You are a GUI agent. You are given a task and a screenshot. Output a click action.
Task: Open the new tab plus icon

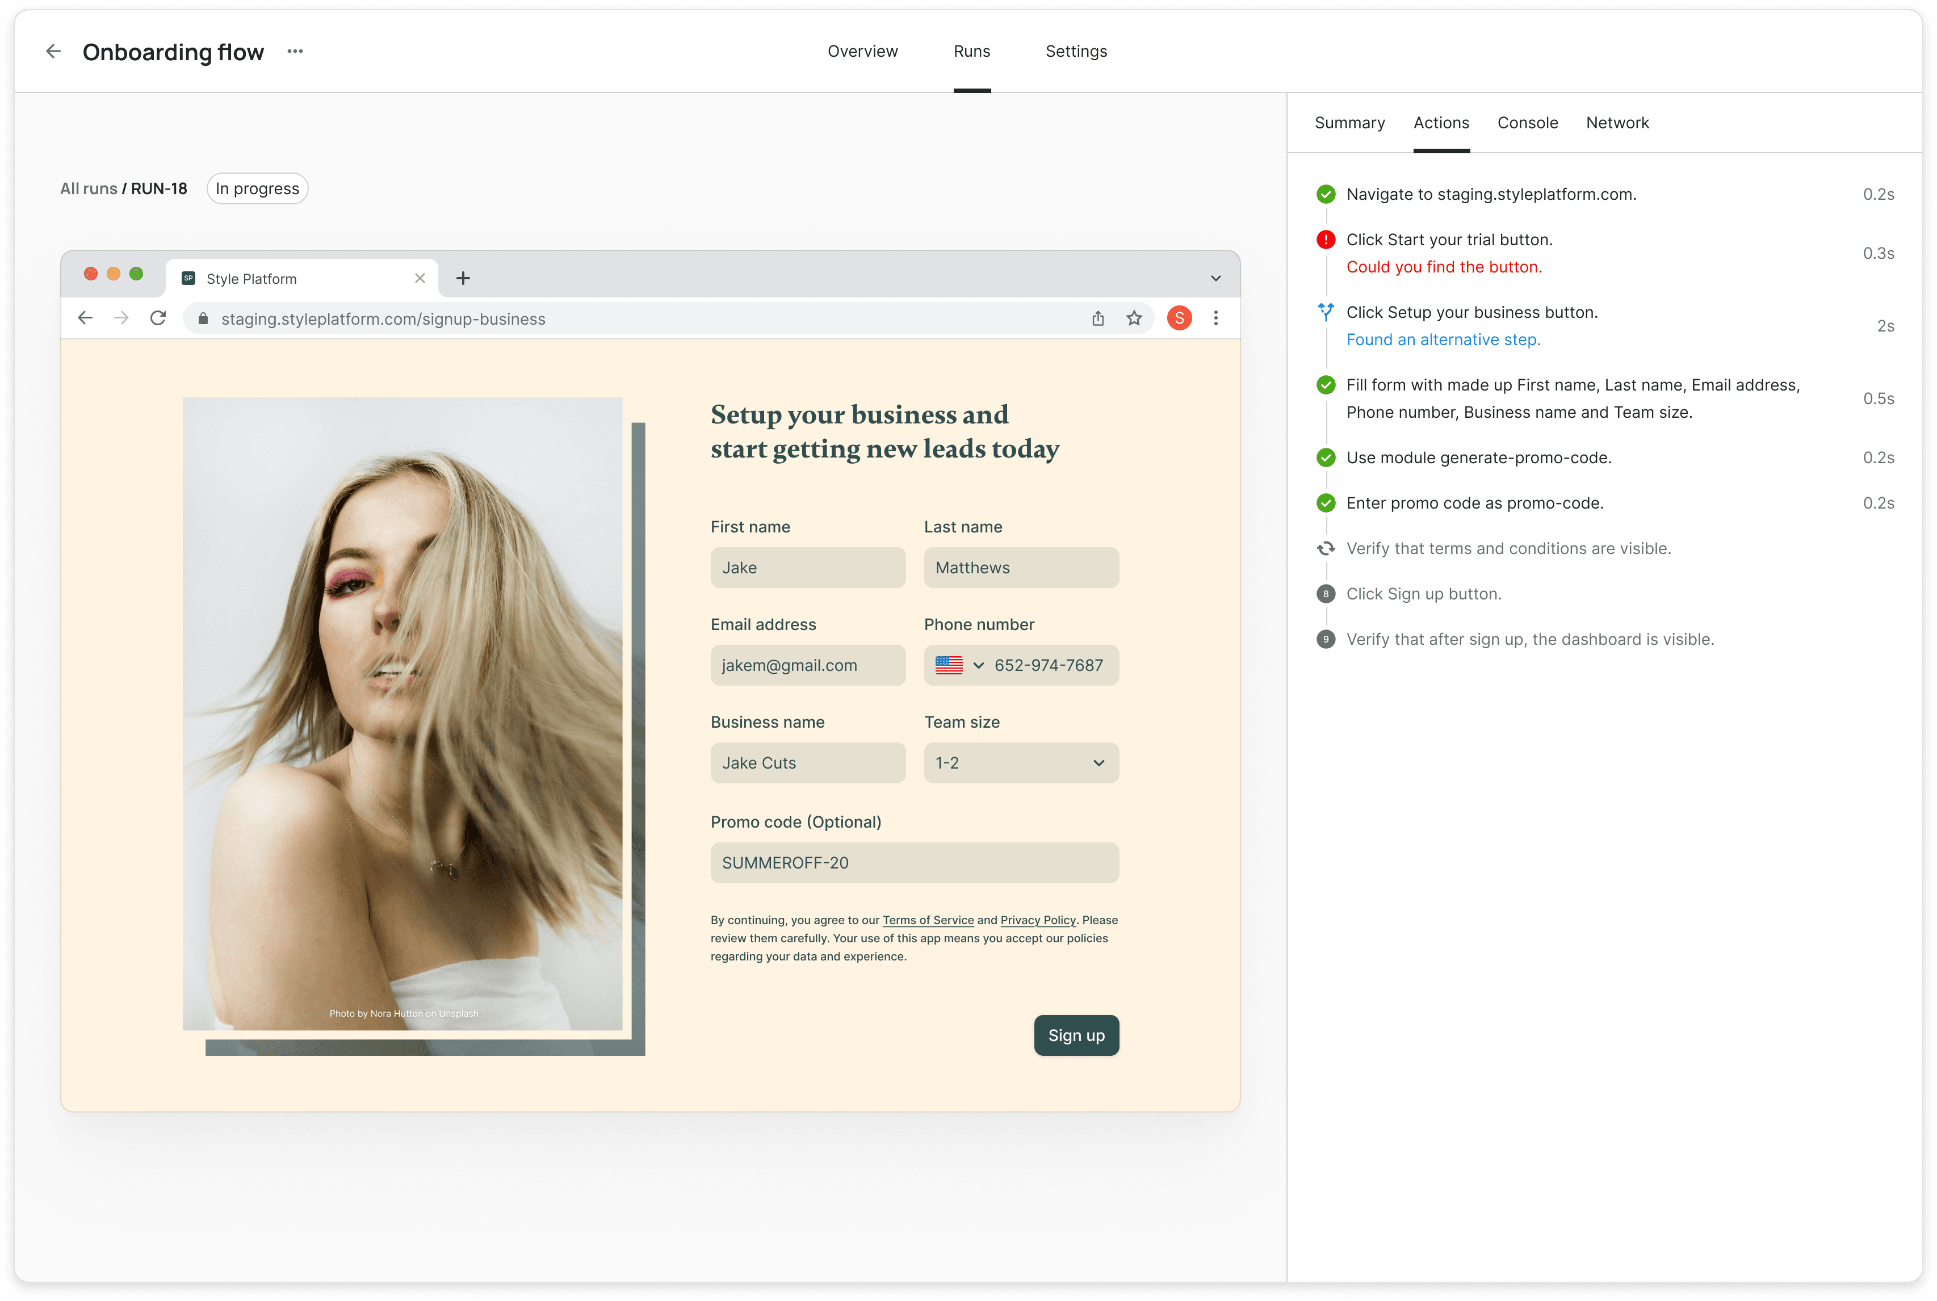(x=463, y=279)
